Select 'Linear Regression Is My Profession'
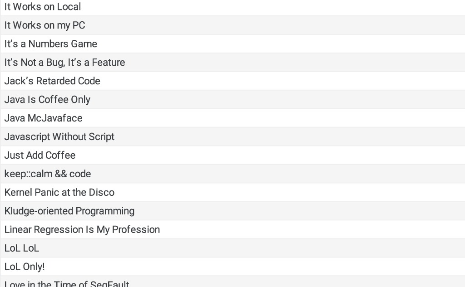Screen dimensions: 465x287 pyautogui.click(x=233, y=229)
